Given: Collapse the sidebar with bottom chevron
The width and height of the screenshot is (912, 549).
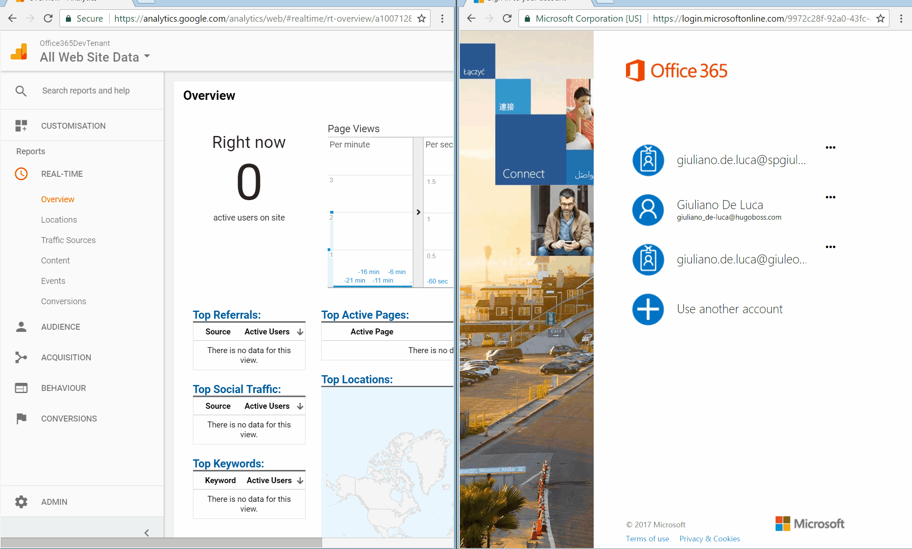Looking at the screenshot, I should (147, 532).
